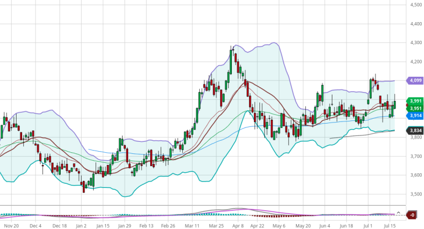The image size is (424, 229).
Task: Click the dark 3,834 price tag
Action: (x=415, y=131)
